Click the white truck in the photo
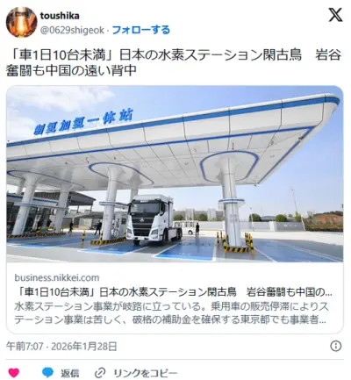Screen dimensions: 351x380 (154, 219)
